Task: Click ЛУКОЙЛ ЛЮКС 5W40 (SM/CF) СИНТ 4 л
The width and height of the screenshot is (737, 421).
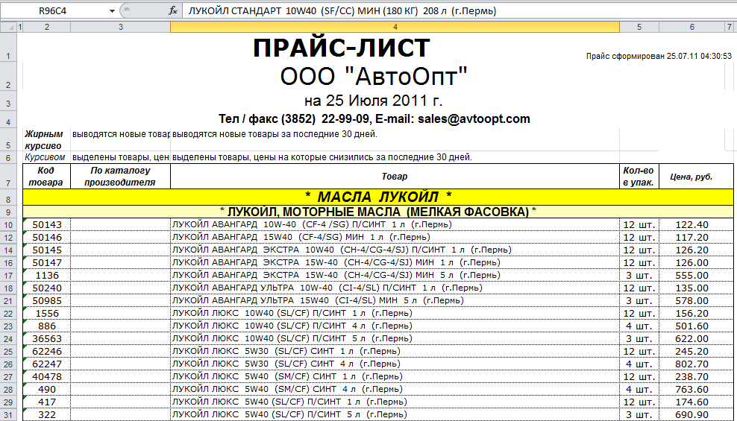Action: pos(287,390)
